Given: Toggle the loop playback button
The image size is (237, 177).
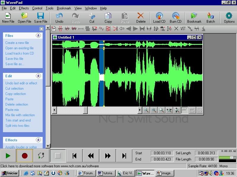Looking at the screenshot, I should pyautogui.click(x=41, y=156).
